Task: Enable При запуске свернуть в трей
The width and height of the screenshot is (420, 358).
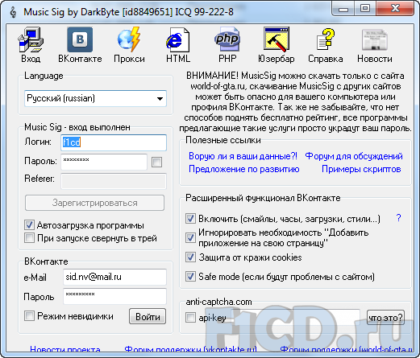Action: [29, 238]
